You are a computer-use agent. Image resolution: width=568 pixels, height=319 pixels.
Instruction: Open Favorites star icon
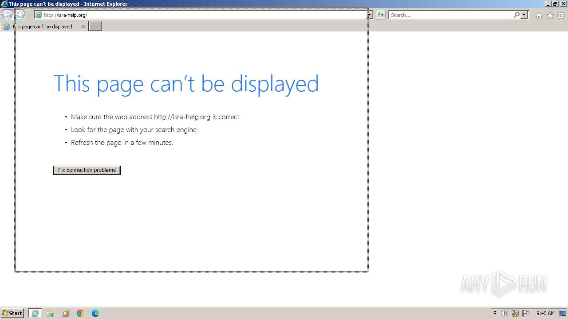coord(550,16)
